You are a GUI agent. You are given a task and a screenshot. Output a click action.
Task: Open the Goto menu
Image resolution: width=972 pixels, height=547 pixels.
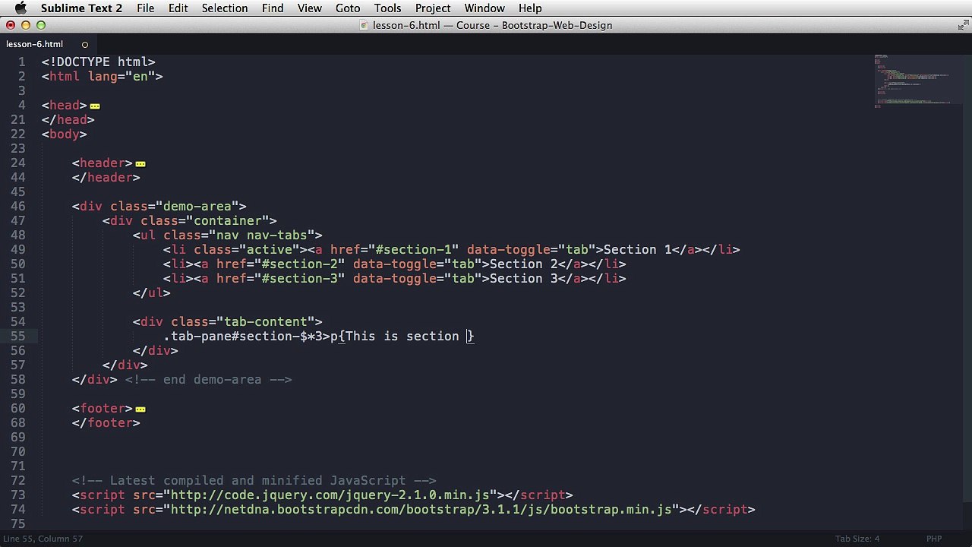click(x=348, y=8)
